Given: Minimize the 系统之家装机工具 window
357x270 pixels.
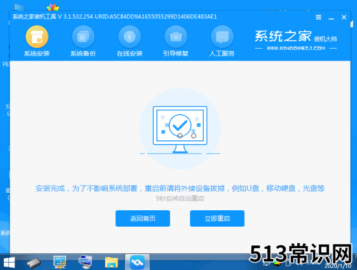Looking at the screenshot, I should click(331, 18).
